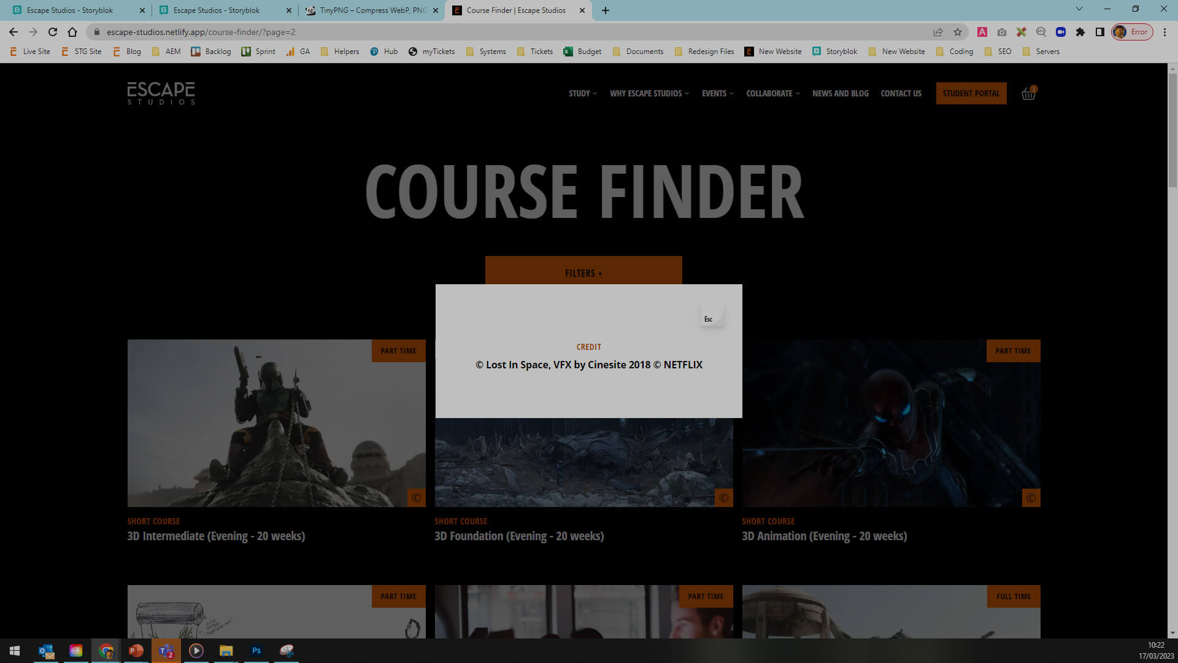The width and height of the screenshot is (1178, 663).
Task: Open the Sprint bookmark
Action: pos(258,52)
